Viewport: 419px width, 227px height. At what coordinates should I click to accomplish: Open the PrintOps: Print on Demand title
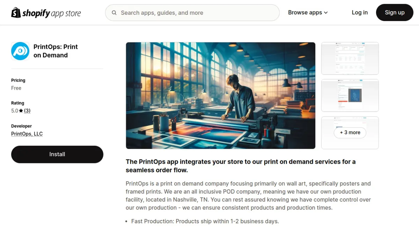pos(56,51)
